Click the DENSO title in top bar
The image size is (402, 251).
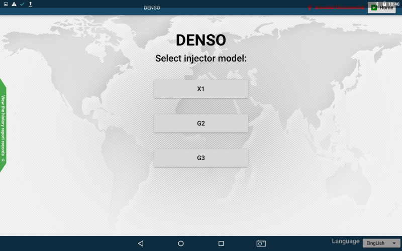pyautogui.click(x=152, y=8)
